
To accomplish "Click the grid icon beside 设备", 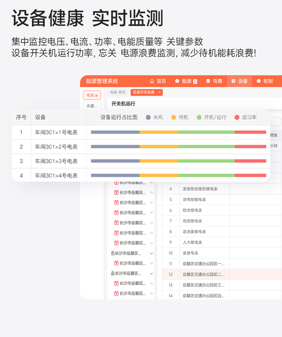I will 233,81.
